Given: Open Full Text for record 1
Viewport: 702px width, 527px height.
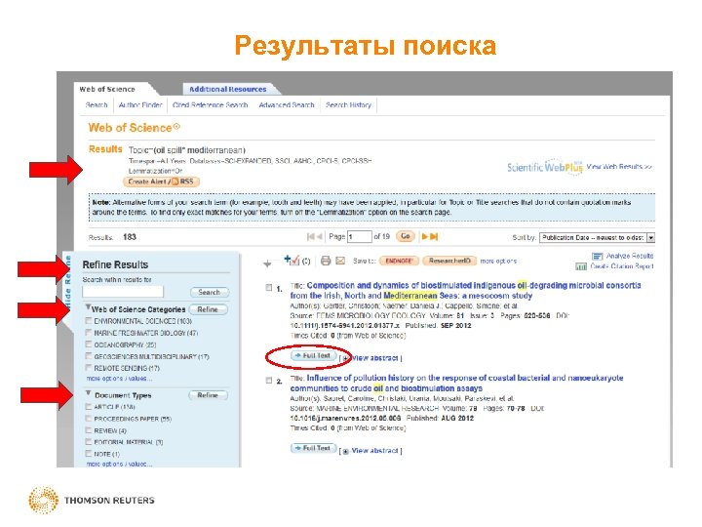Looking at the screenshot, I should pyautogui.click(x=313, y=356).
